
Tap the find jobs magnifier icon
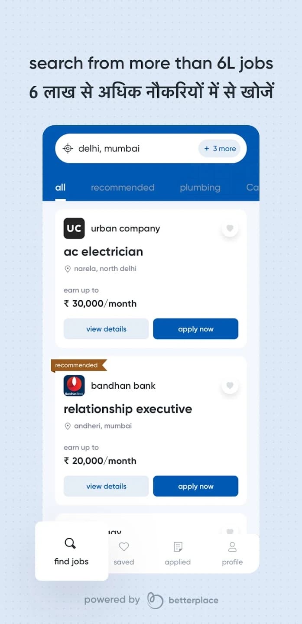point(70,543)
